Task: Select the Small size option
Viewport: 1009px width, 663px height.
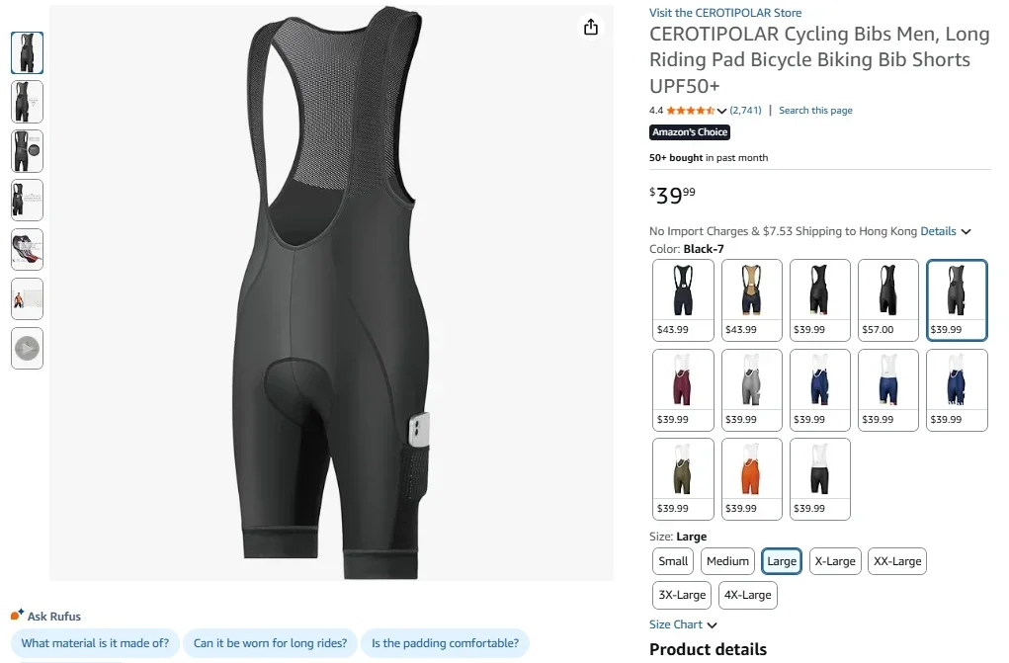Action: (672, 560)
